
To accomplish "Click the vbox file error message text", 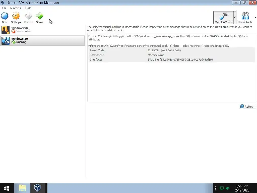I will tap(168, 38).
